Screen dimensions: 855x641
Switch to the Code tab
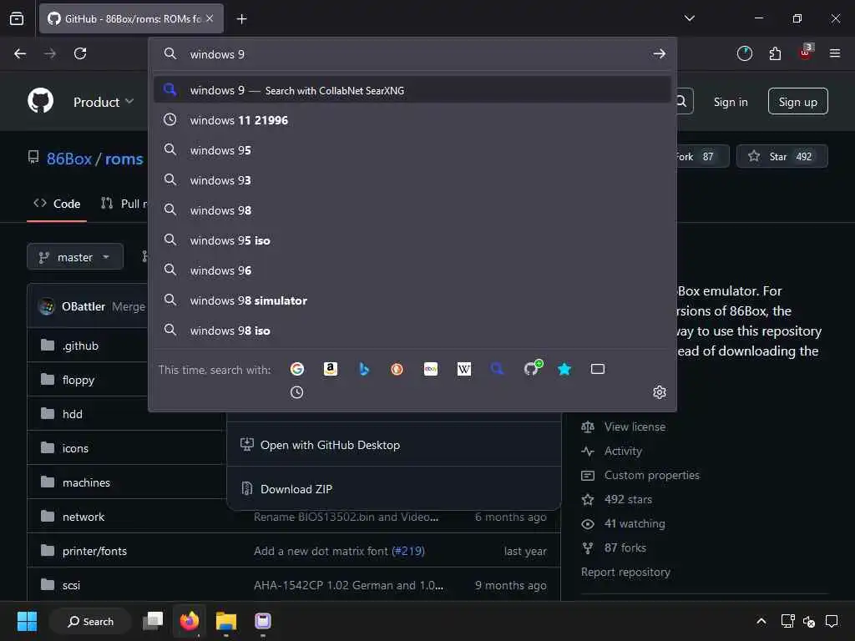(57, 204)
